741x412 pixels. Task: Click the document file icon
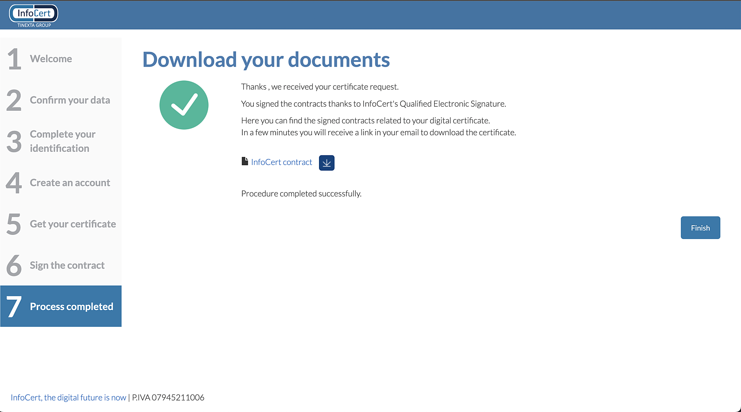coord(245,161)
